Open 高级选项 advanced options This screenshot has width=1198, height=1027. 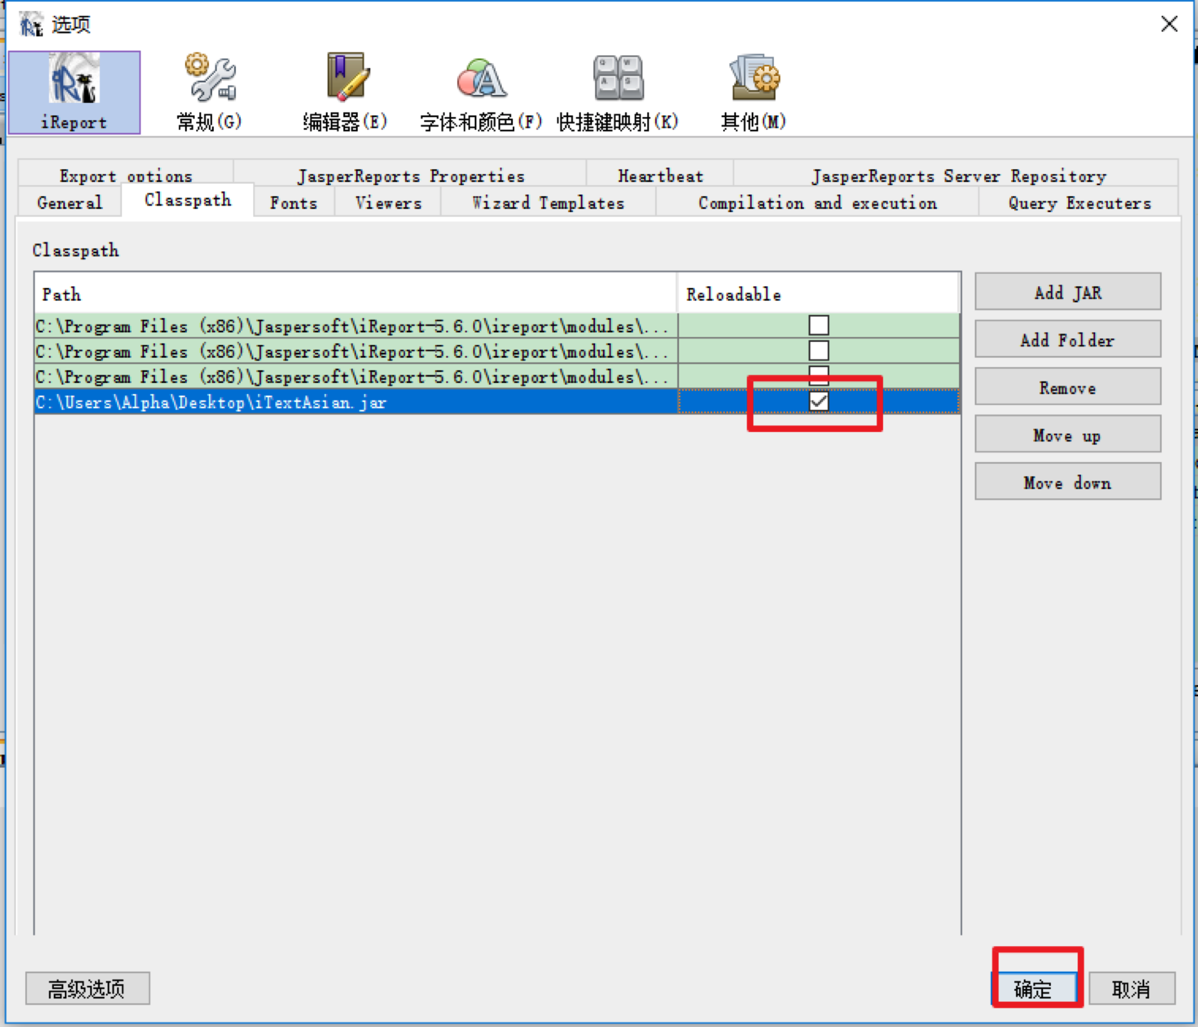click(x=87, y=988)
